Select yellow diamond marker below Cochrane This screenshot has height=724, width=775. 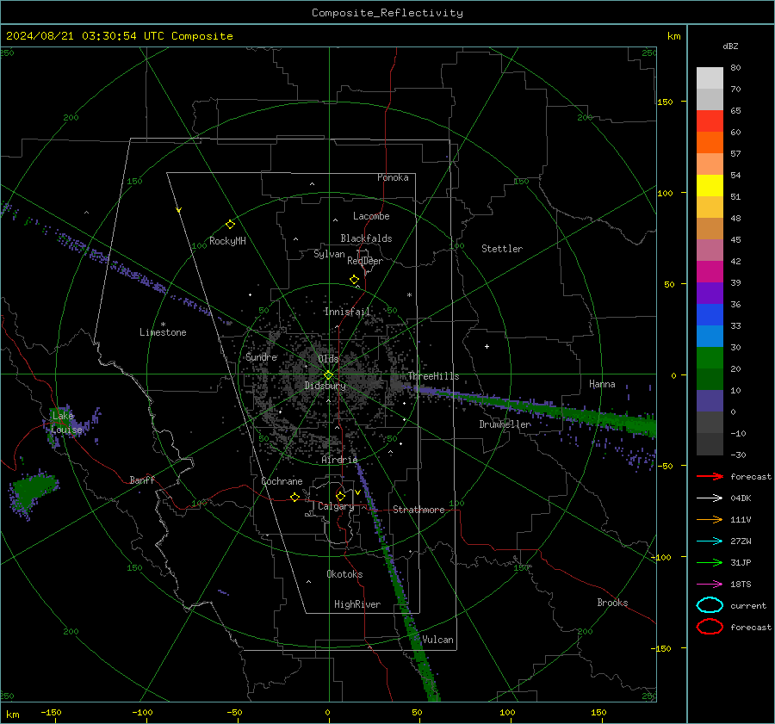[295, 497]
